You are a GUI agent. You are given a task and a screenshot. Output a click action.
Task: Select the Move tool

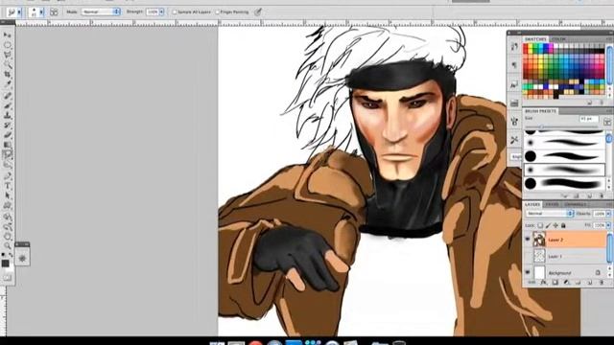tap(8, 34)
